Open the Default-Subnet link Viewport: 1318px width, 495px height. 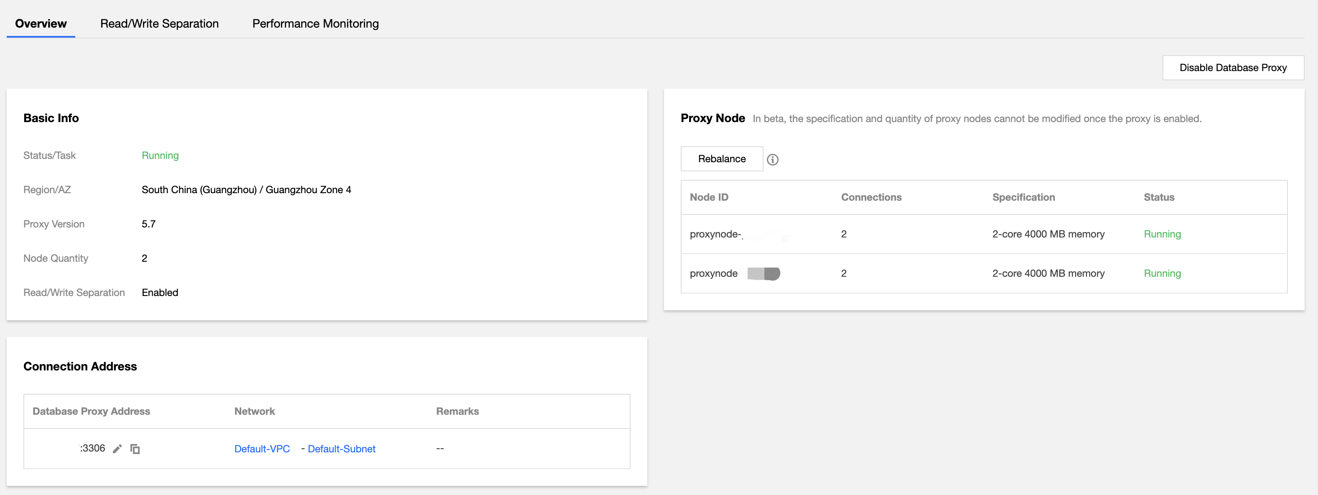tap(341, 449)
